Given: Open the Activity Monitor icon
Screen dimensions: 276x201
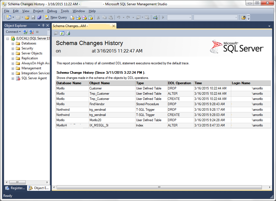Looking at the screenshot, I should pyautogui.click(x=155, y=17).
